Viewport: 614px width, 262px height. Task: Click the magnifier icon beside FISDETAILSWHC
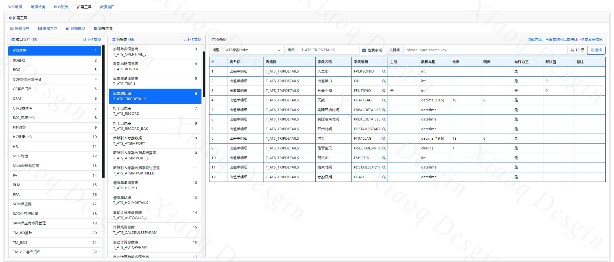coord(384,148)
